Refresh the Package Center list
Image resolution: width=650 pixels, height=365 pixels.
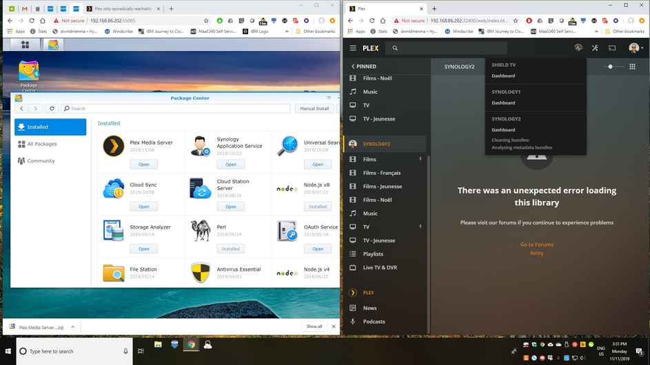pos(52,109)
